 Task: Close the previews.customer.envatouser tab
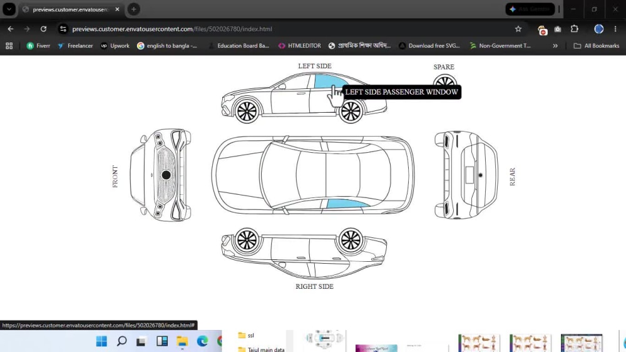[117, 9]
